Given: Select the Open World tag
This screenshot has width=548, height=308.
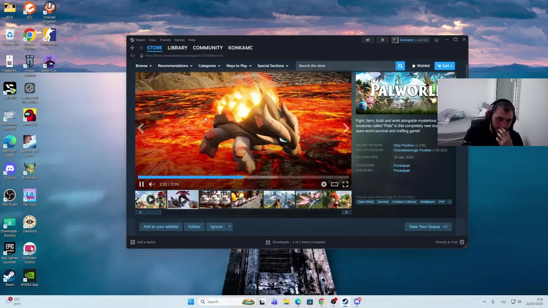Looking at the screenshot, I should pyautogui.click(x=365, y=202).
